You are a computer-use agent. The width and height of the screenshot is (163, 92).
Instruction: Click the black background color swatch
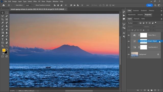[x=6, y=53]
